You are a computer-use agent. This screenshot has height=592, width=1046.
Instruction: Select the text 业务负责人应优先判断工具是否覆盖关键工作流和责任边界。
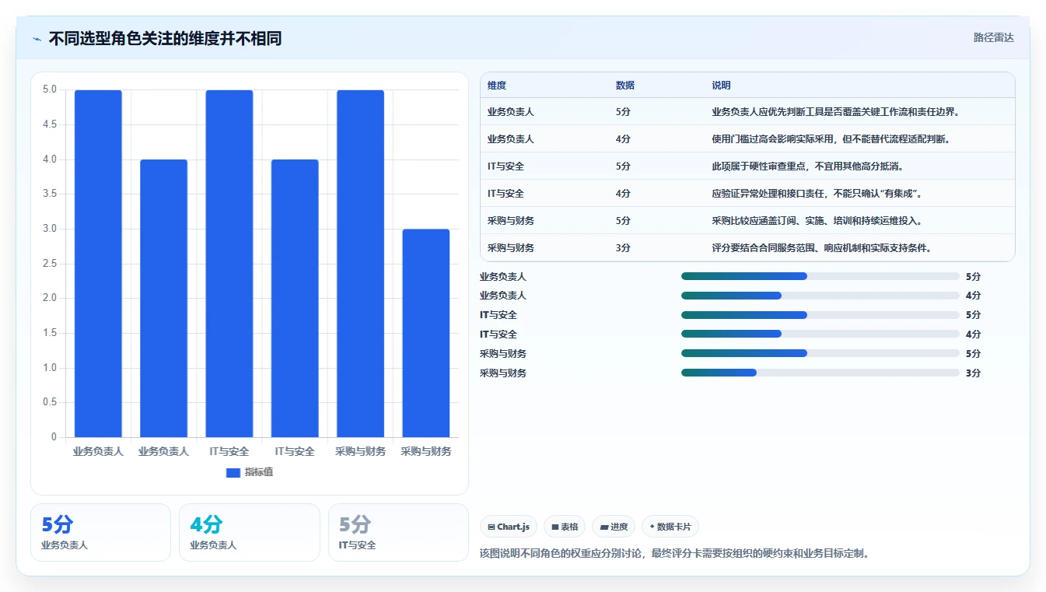[x=837, y=112]
